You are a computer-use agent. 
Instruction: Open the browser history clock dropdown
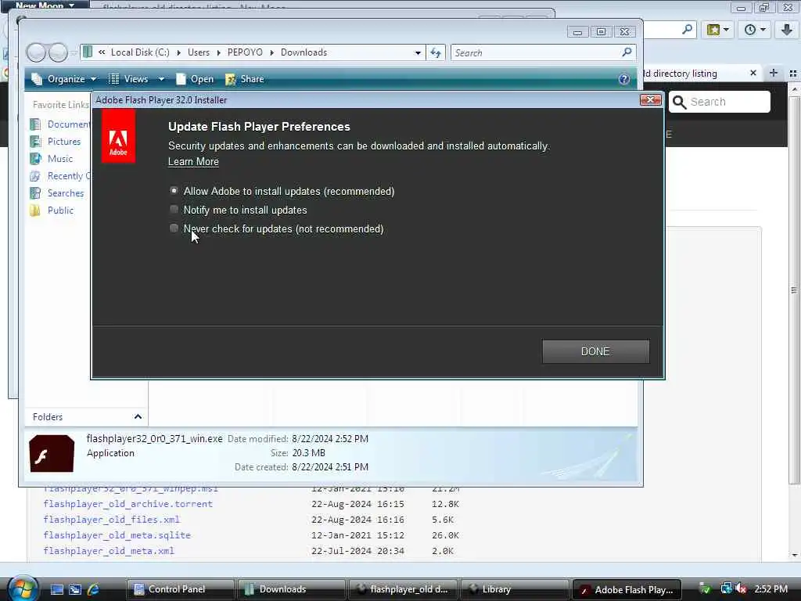coord(755,30)
